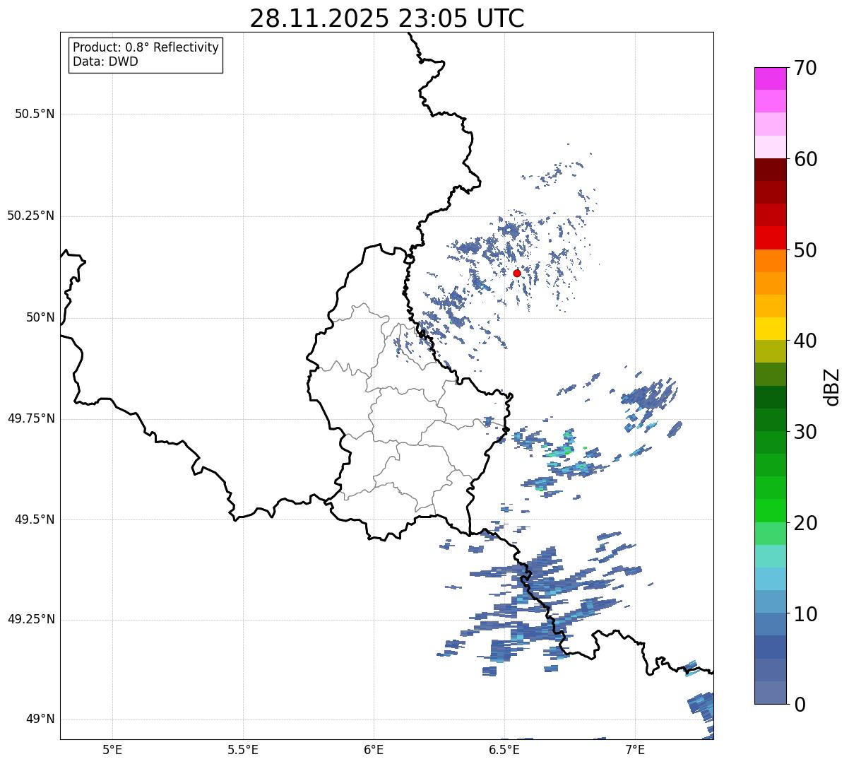The image size is (849, 764).
Task: Click the 5.5°E longitude label
Action: [243, 749]
